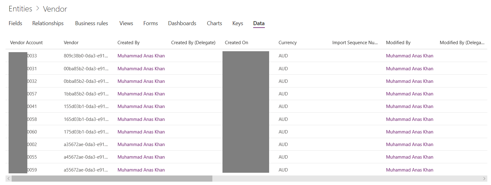Viewport: 491px width, 185px height.
Task: Click the right scroll arrow on horizontal scrollbar
Action: pos(484,179)
